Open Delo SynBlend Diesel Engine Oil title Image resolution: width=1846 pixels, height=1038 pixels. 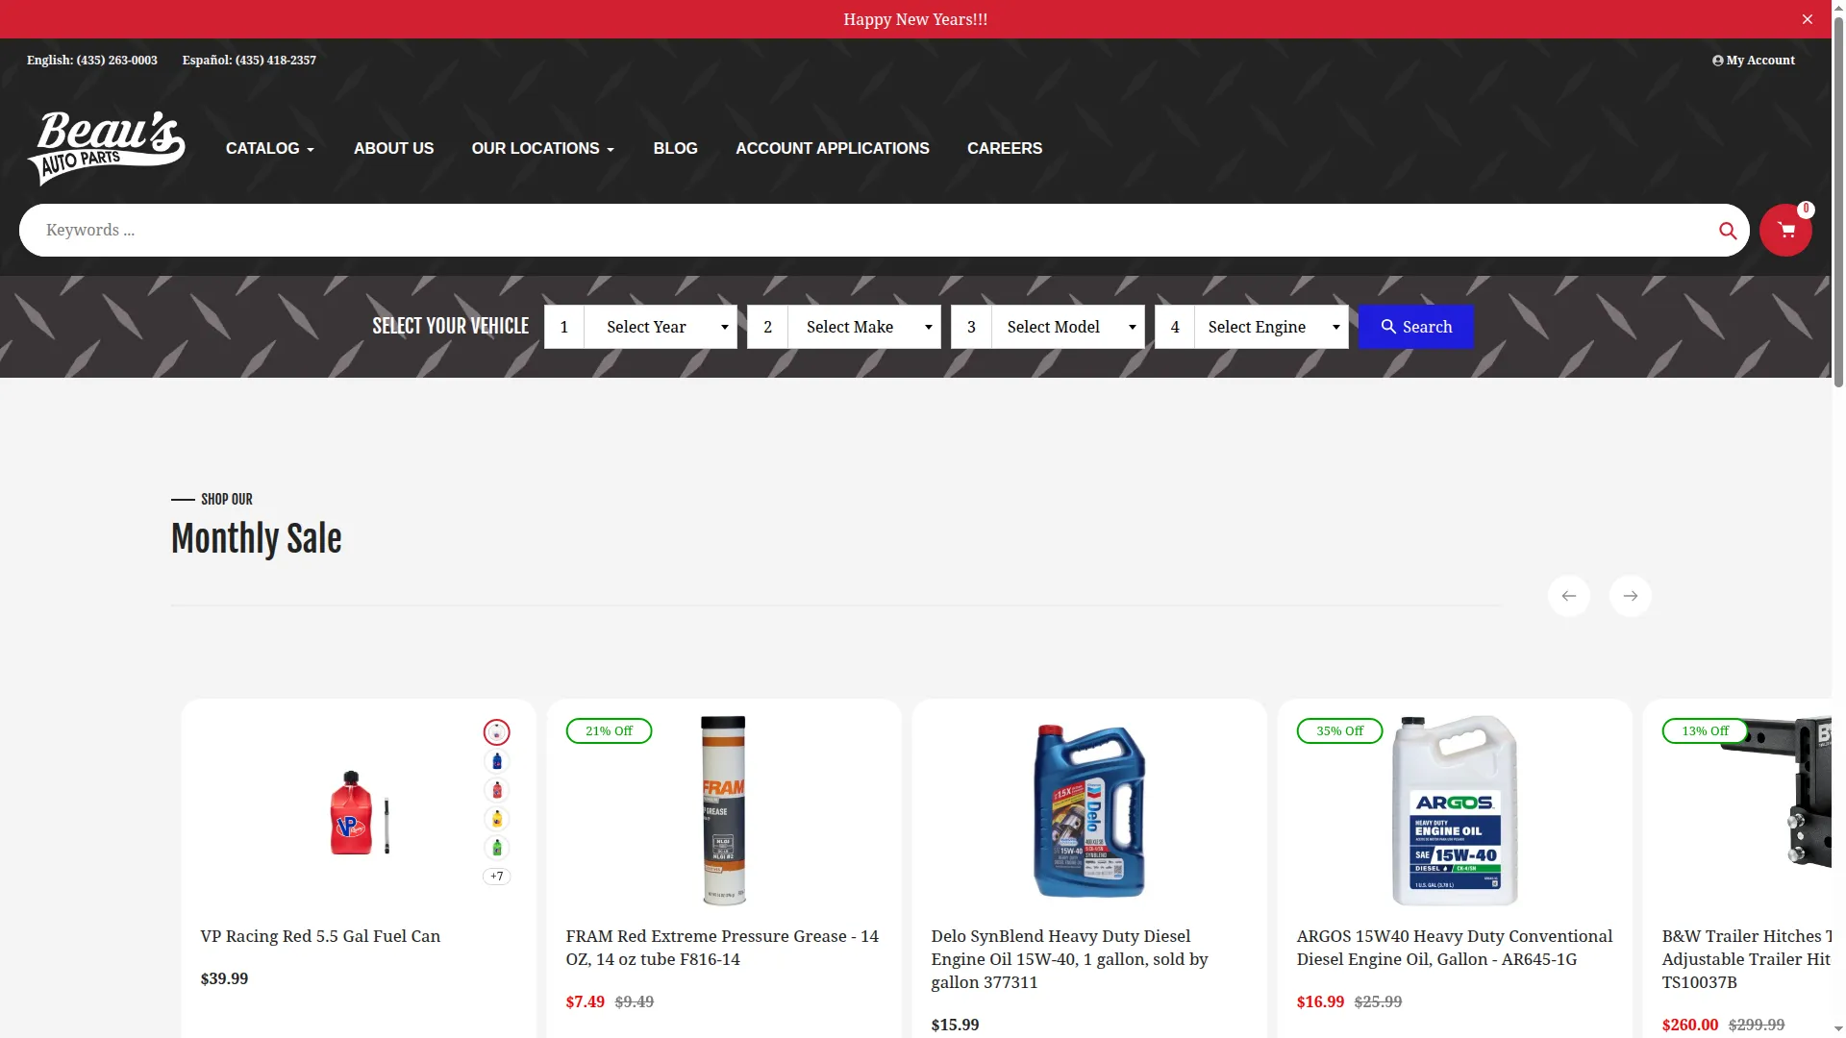(x=1069, y=959)
